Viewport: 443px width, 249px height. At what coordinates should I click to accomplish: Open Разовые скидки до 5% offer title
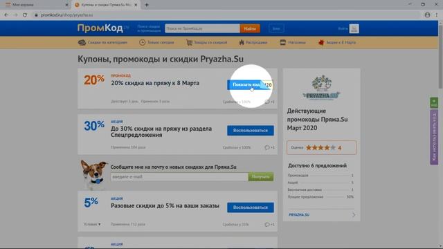[165, 206]
